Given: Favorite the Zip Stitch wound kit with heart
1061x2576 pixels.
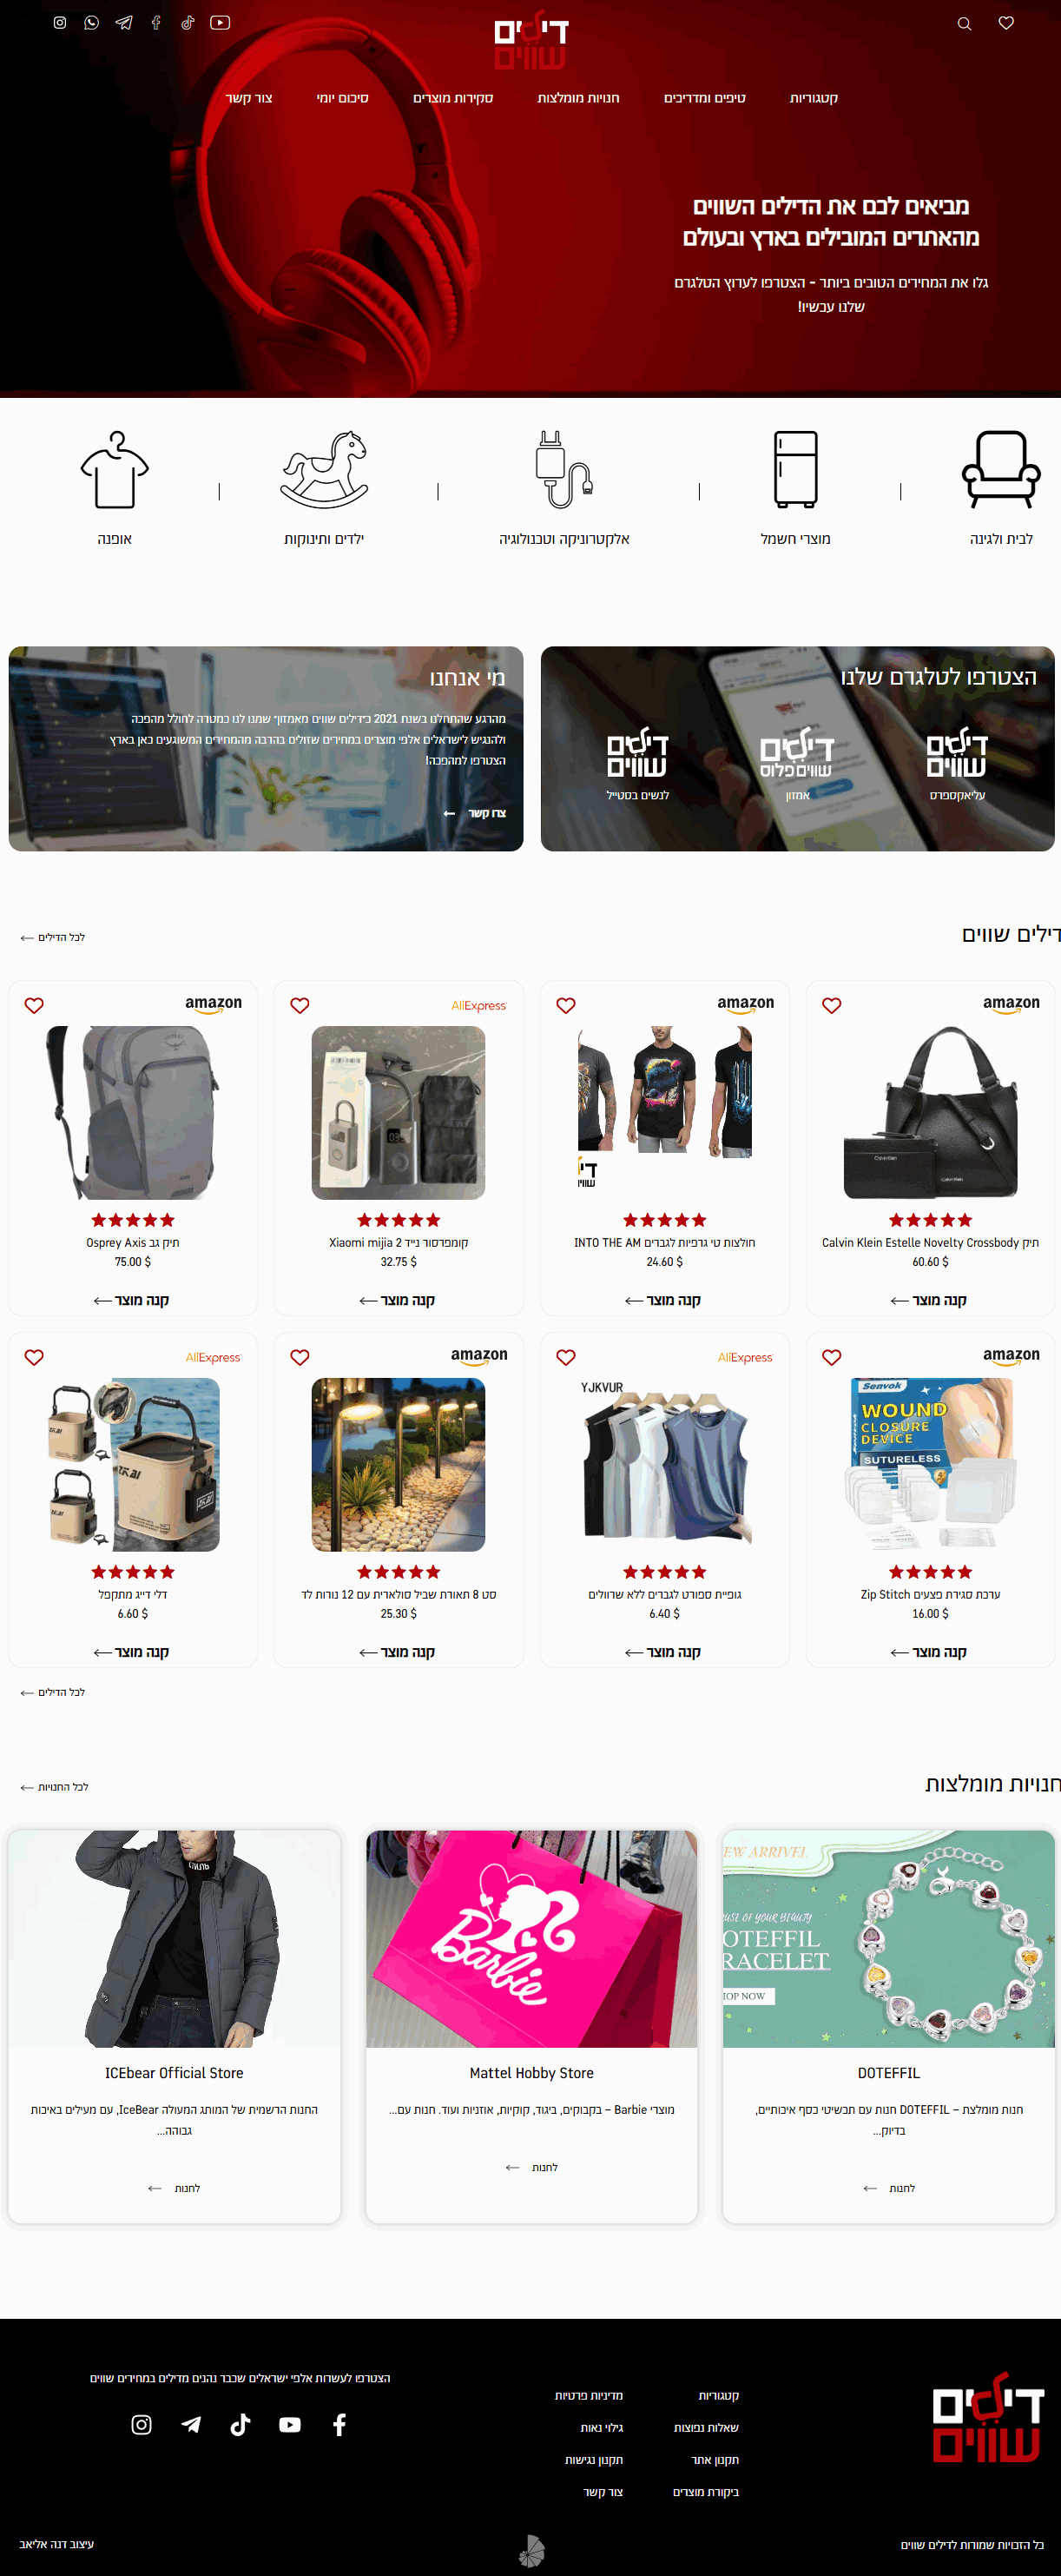Looking at the screenshot, I should point(831,1357).
